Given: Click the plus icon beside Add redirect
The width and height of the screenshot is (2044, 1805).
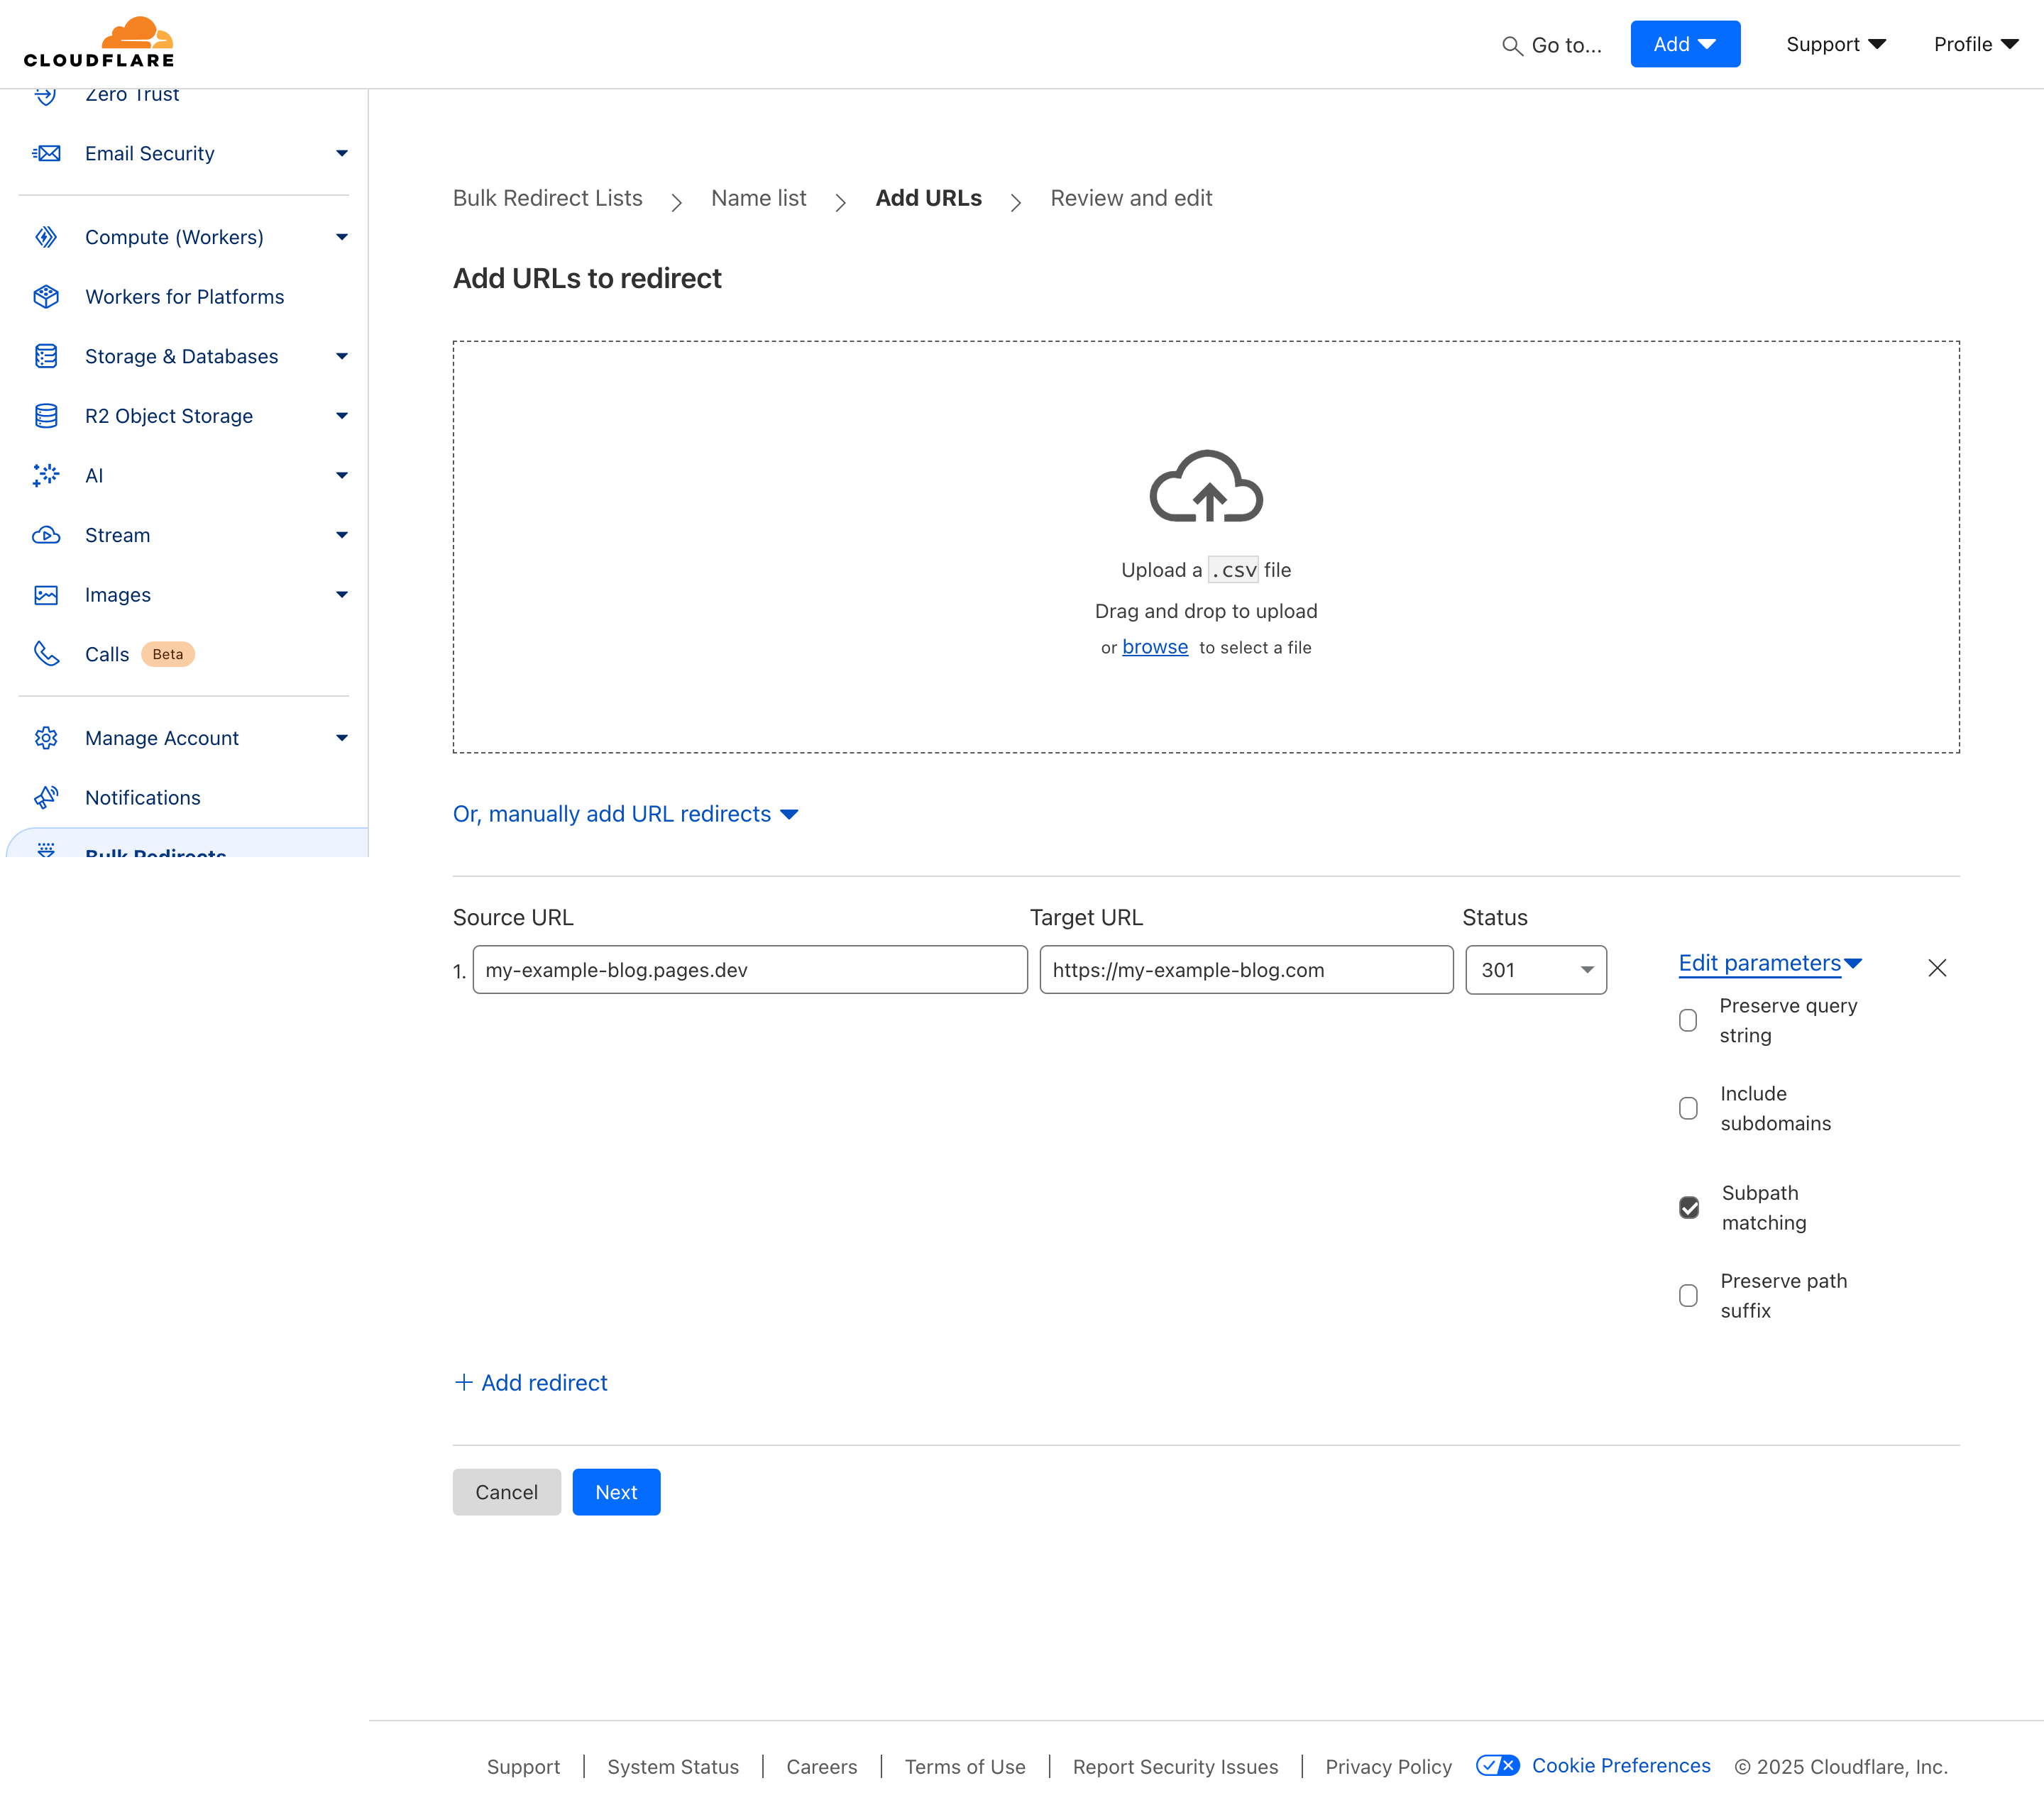Looking at the screenshot, I should coord(463,1382).
